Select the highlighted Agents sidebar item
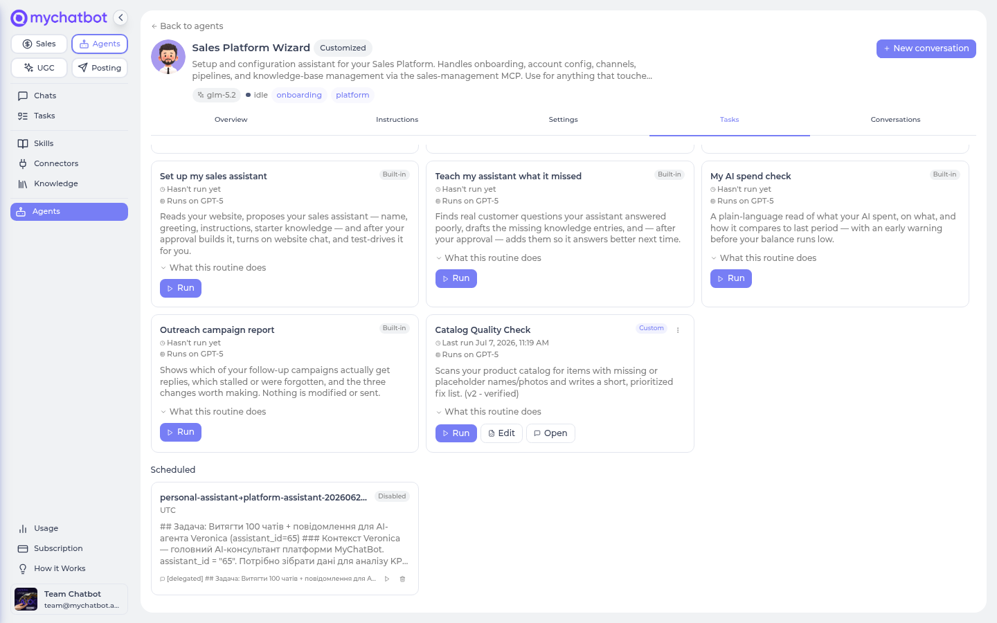Image resolution: width=997 pixels, height=623 pixels. click(x=69, y=212)
